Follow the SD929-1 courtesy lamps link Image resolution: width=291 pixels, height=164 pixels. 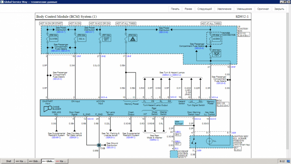74,137
